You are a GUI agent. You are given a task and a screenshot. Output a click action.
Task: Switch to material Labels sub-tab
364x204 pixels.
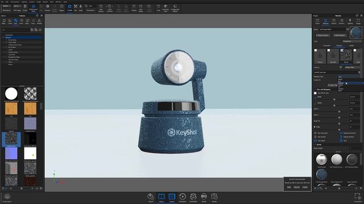pyautogui.click(x=351, y=45)
